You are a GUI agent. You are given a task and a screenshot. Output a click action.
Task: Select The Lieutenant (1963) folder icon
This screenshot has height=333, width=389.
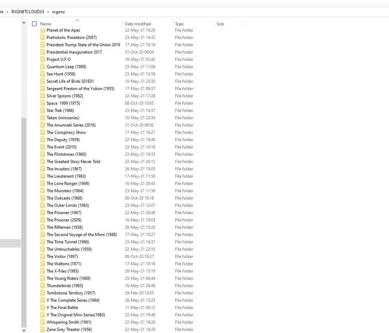[x=43, y=176]
